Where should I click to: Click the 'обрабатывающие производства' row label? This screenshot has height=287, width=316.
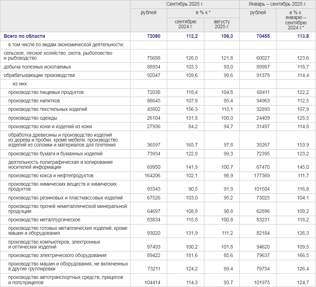(39, 75)
